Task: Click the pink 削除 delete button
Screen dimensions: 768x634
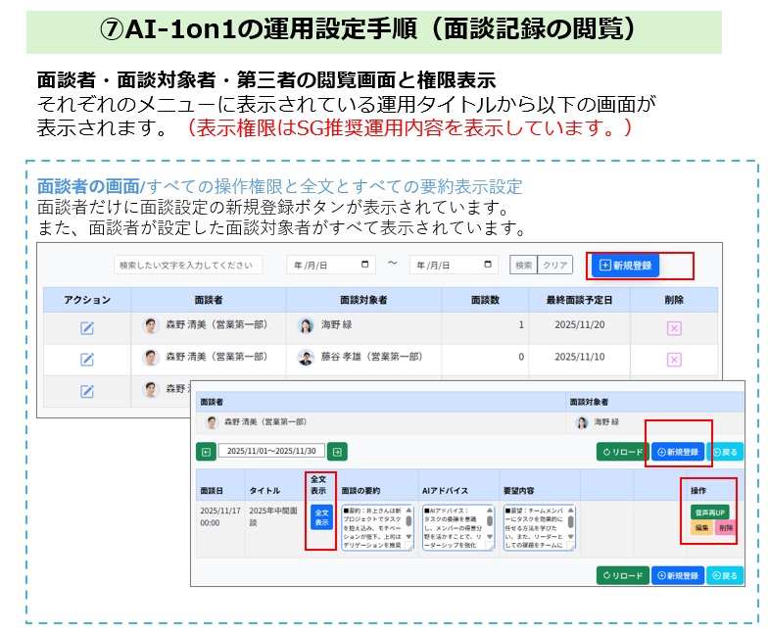Action: point(725,528)
